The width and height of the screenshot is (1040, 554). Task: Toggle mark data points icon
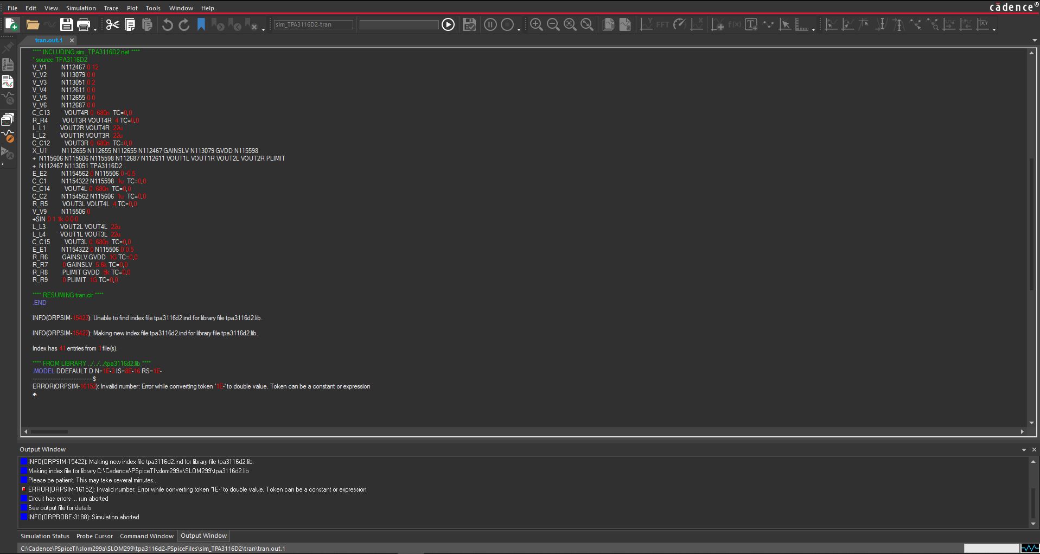[x=768, y=24]
